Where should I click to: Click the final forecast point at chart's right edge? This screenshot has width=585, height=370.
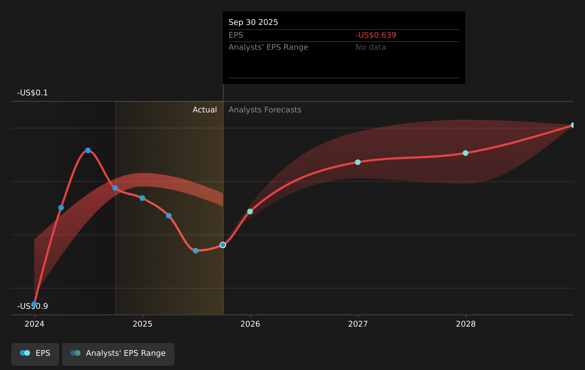pos(573,125)
